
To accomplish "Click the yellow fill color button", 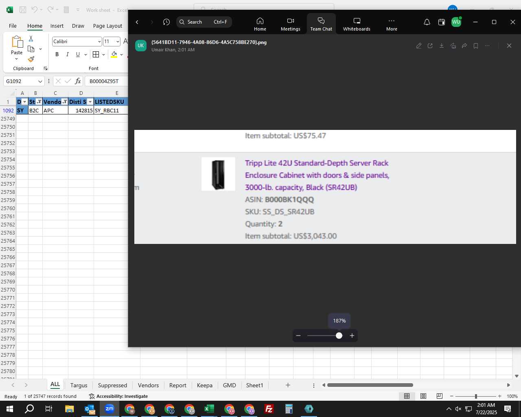I will click(114, 55).
